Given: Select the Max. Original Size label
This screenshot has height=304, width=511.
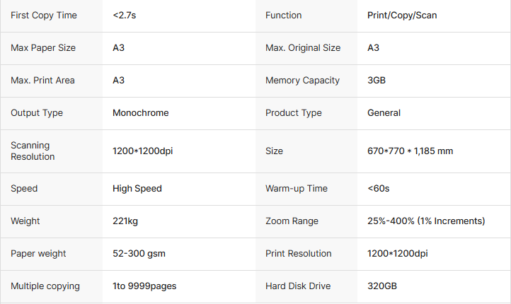Looking at the screenshot, I should tap(303, 48).
